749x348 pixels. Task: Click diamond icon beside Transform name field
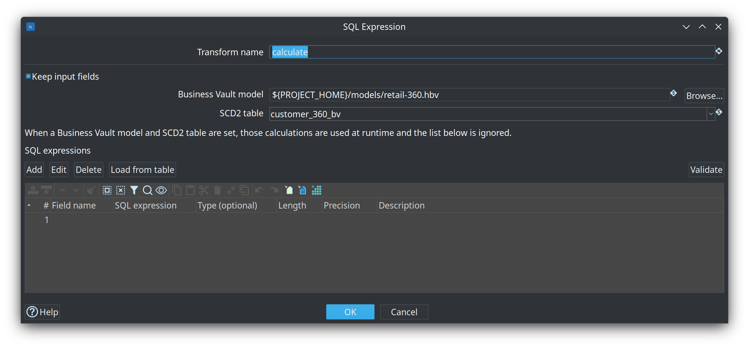tap(719, 51)
